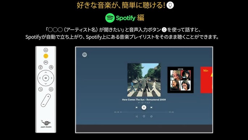Image resolution: width=248 pixels, height=140 pixels.
Task: Skip to previous track
Action: pos(137,107)
